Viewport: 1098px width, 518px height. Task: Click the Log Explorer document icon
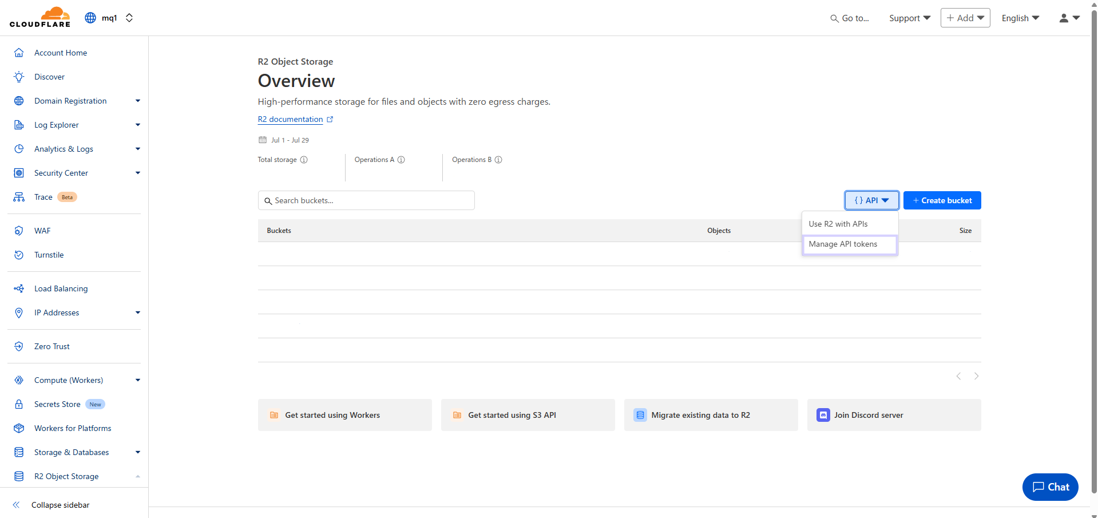coord(19,125)
